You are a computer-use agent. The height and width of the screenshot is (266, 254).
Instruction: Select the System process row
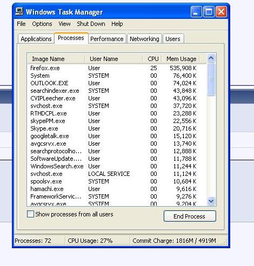tap(117, 76)
